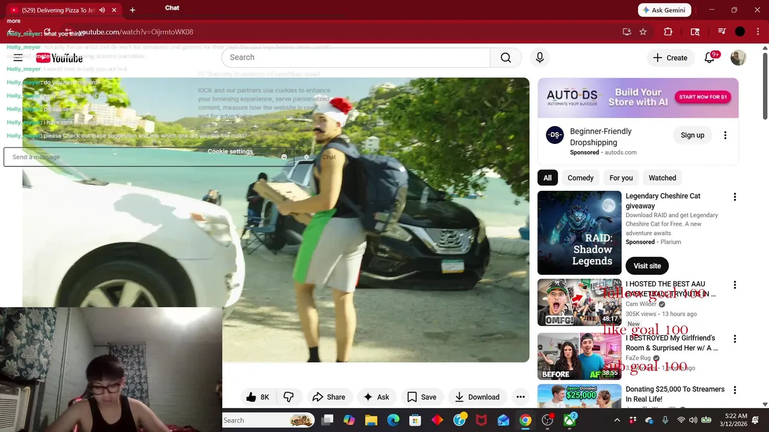
Task: Like the video with 8K likes
Action: pos(257,397)
